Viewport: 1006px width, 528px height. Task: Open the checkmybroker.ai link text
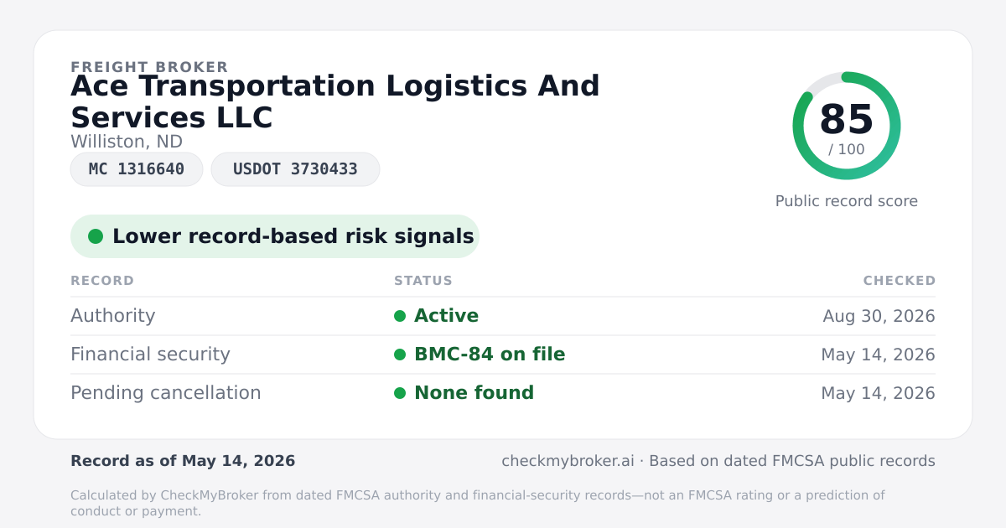568,461
